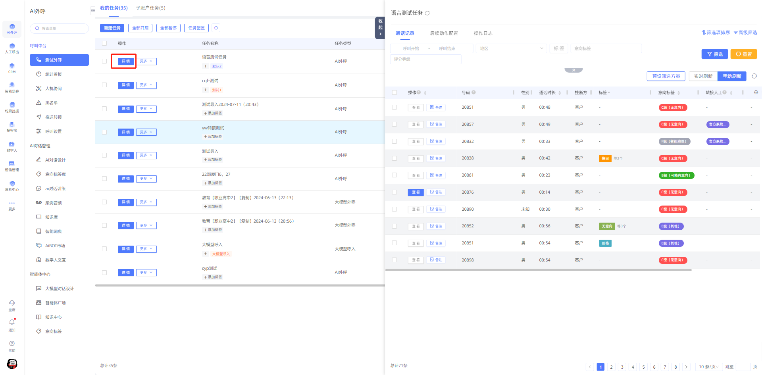Screen dimensions: 762x375
Task: Open 短信管理 icon in left rail
Action: click(12, 166)
